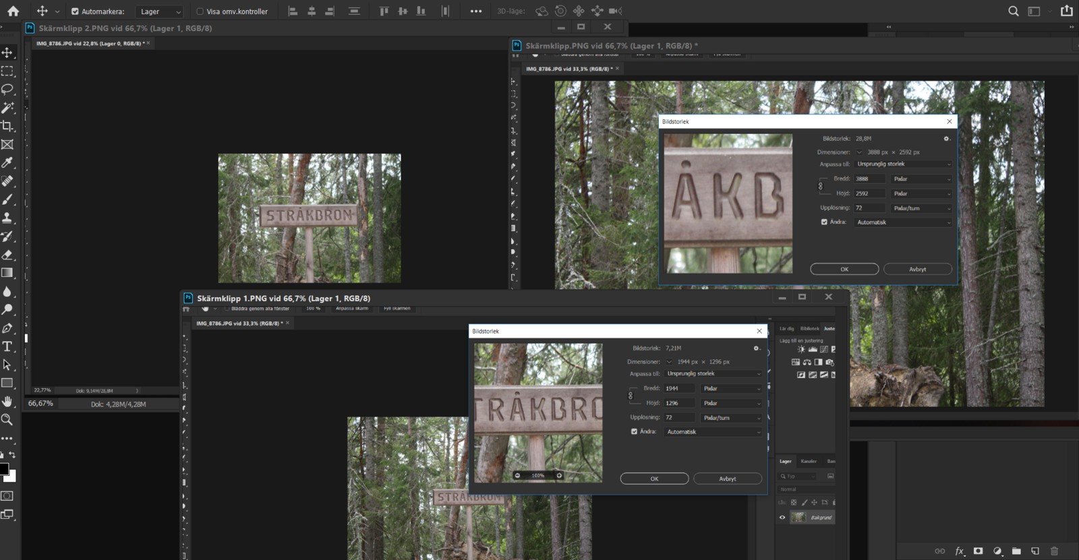1079x560 pixels.
Task: Choose the Hand tool
Action: tap(7, 402)
